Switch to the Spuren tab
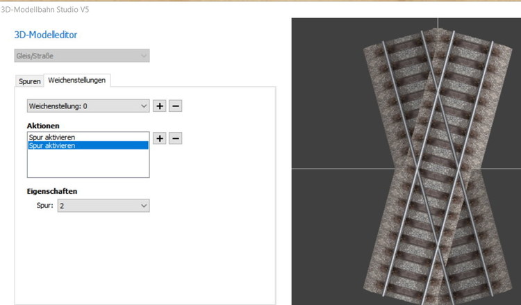Screen dimensions: 521x305 tap(30, 81)
